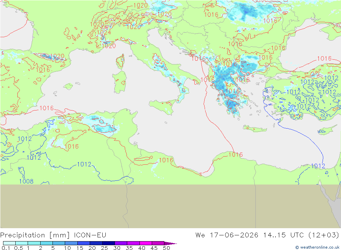Click the 45–50 mm legend color swatch
This screenshot has height=250, width=341.
pyautogui.click(x=158, y=243)
